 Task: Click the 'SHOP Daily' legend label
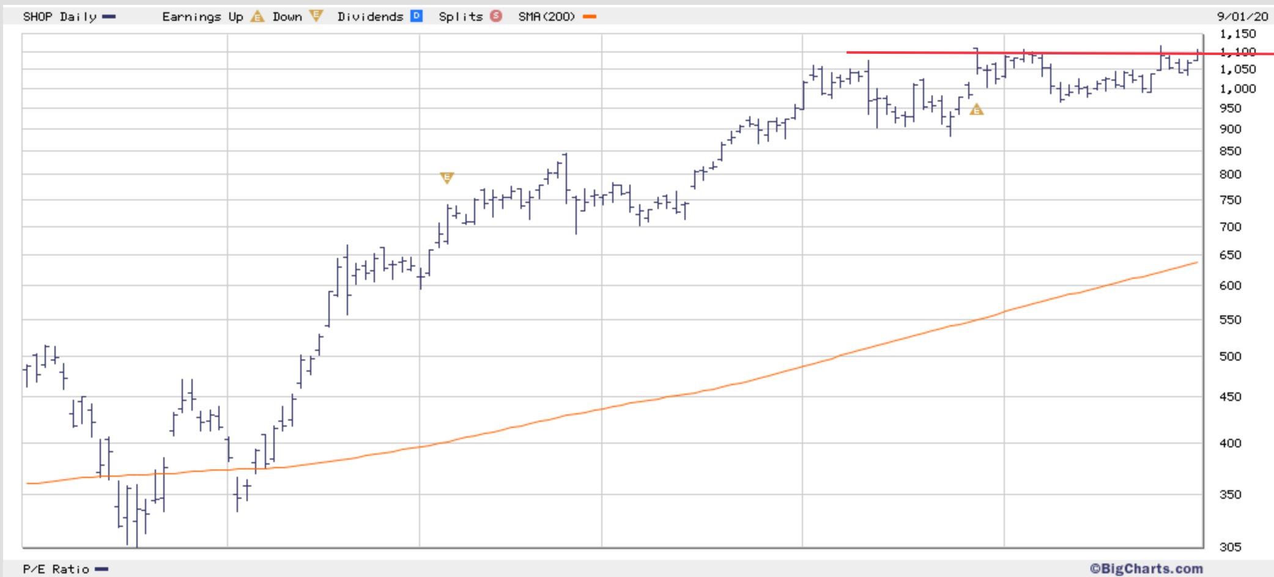pos(60,17)
